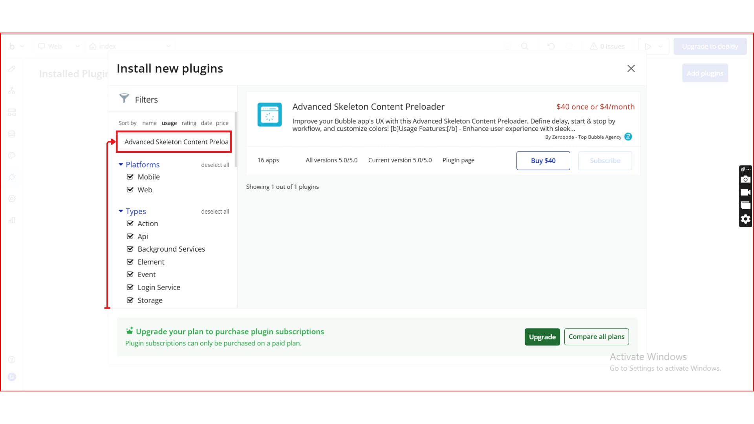Open the Settings gear icon in left sidebar
The image size is (754, 424).
pyautogui.click(x=12, y=199)
